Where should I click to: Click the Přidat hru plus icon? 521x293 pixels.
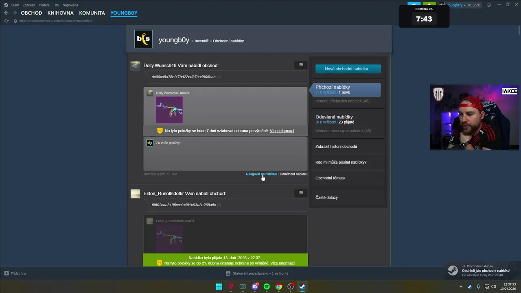tap(7, 273)
